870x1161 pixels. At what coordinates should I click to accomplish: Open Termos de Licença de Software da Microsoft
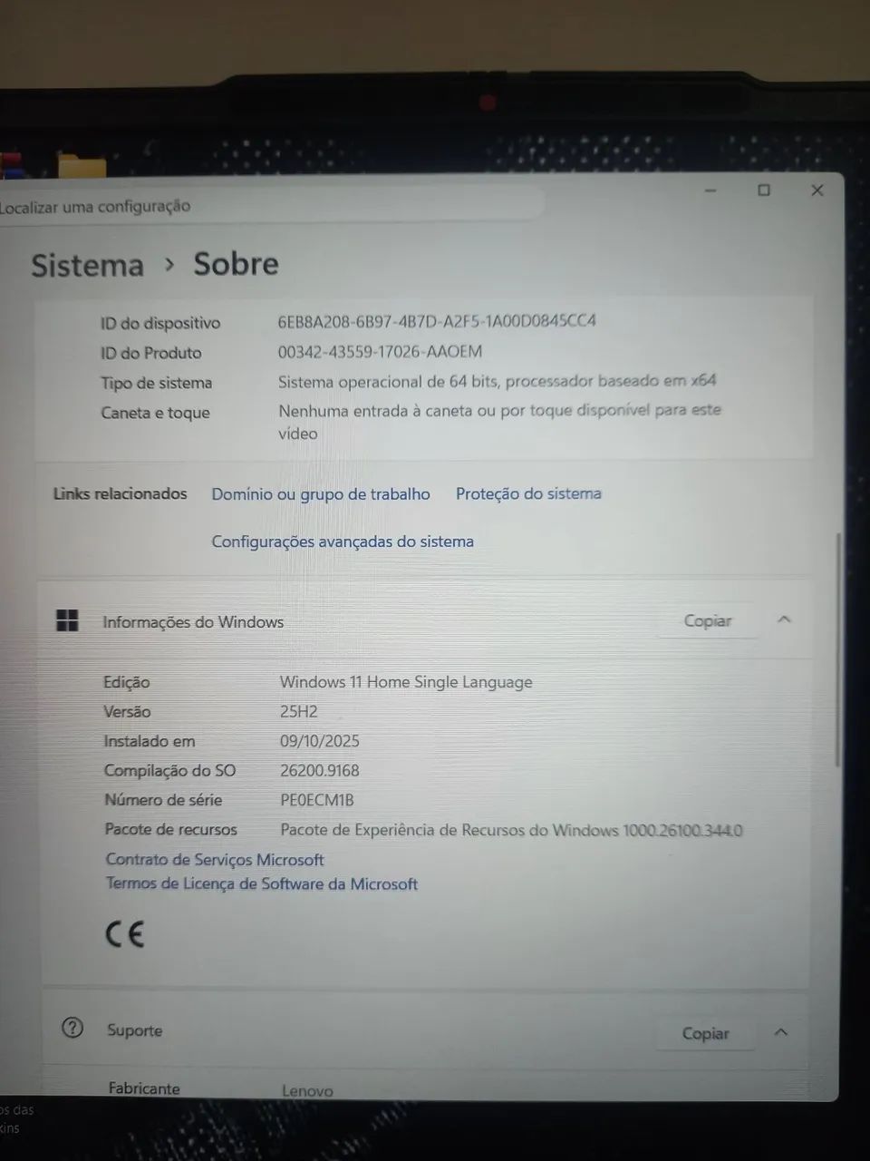[x=262, y=883]
